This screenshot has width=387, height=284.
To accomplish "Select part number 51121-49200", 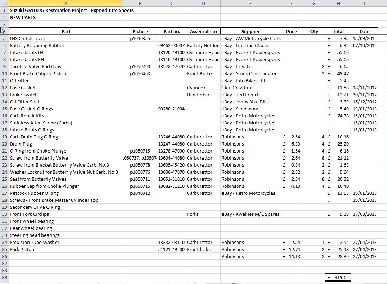I will [x=172, y=250].
